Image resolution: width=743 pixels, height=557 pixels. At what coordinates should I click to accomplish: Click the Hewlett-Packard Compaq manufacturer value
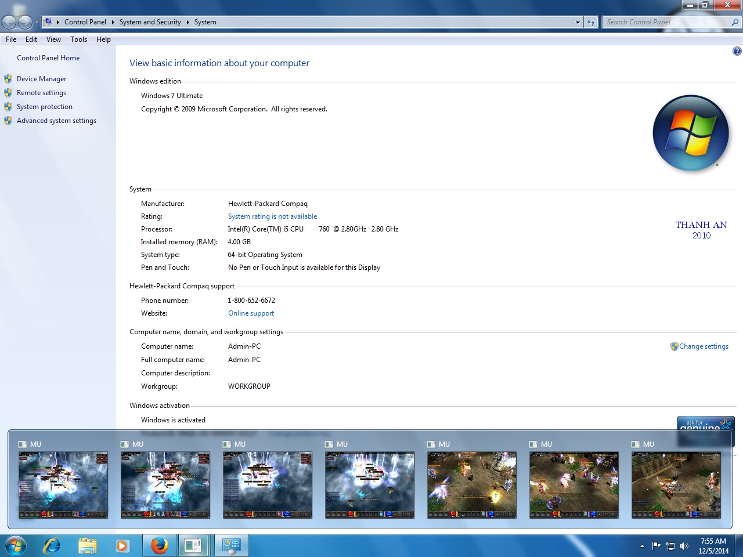pos(268,204)
